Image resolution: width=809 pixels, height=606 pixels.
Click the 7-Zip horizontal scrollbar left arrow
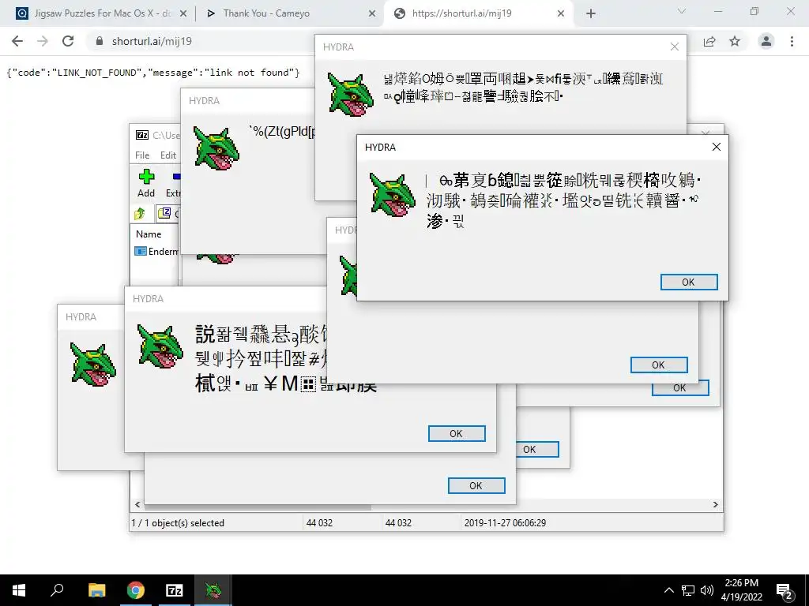coord(137,504)
